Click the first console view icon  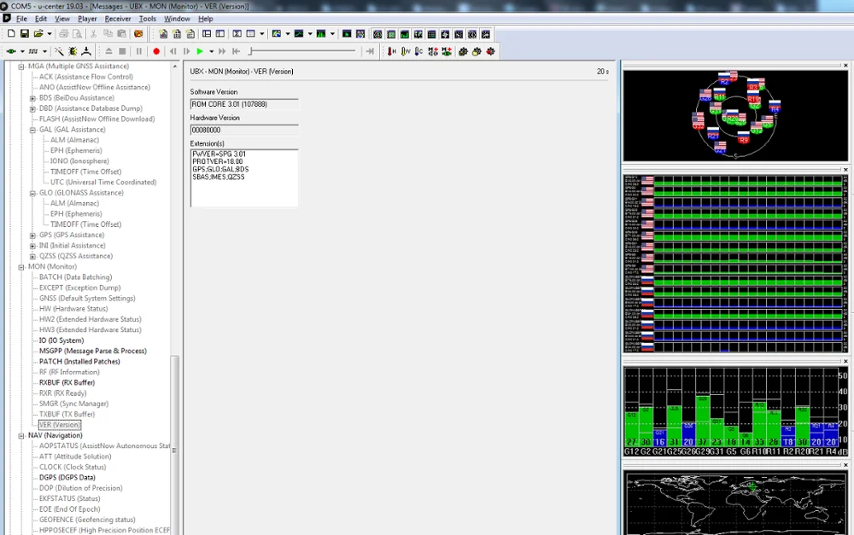coord(163,34)
